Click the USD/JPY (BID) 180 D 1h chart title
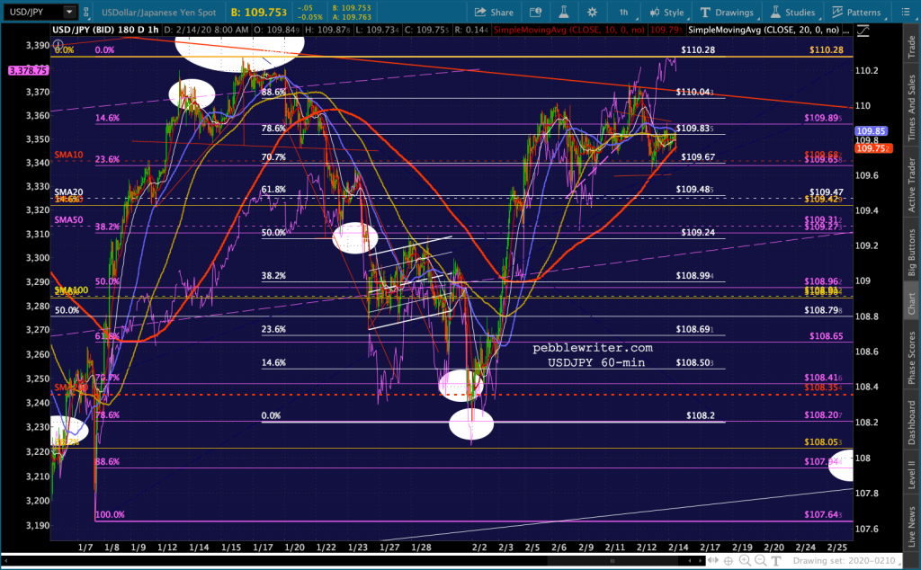The image size is (921, 570). click(106, 30)
